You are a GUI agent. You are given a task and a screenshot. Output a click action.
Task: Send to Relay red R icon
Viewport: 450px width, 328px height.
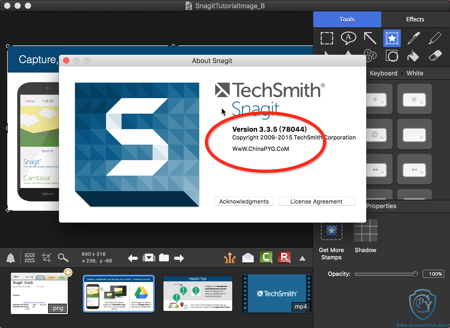pyautogui.click(x=284, y=257)
